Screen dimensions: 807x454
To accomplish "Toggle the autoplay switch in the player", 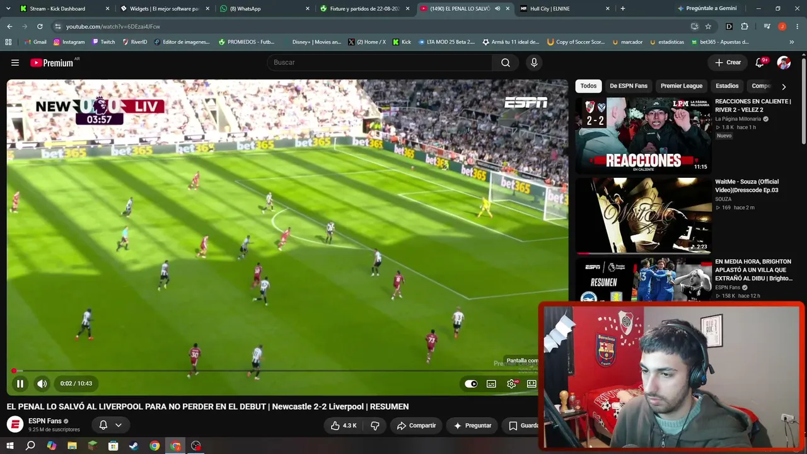I will [471, 383].
